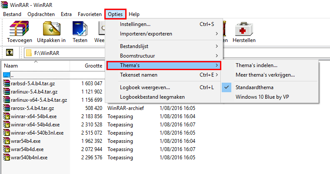
Task: Click the WinRAR title bar icon
Action: point(4,5)
